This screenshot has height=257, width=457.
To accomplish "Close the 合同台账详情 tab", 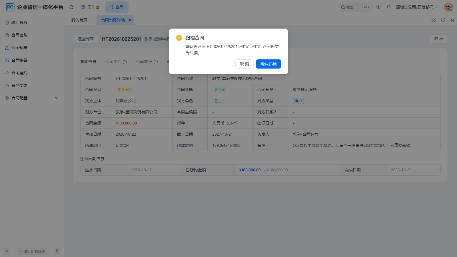I will [x=130, y=20].
